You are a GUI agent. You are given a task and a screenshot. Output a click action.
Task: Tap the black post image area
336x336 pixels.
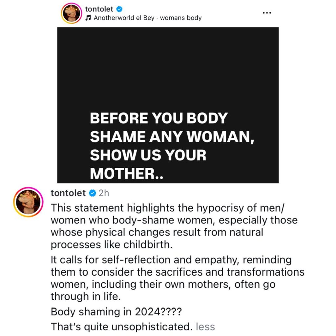point(168,105)
